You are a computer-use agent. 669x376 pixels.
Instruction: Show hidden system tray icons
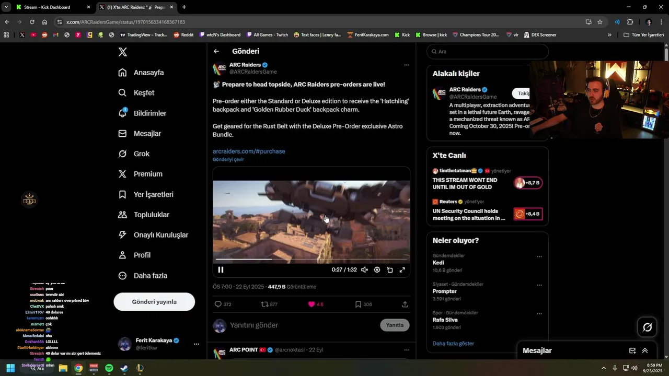(604, 368)
